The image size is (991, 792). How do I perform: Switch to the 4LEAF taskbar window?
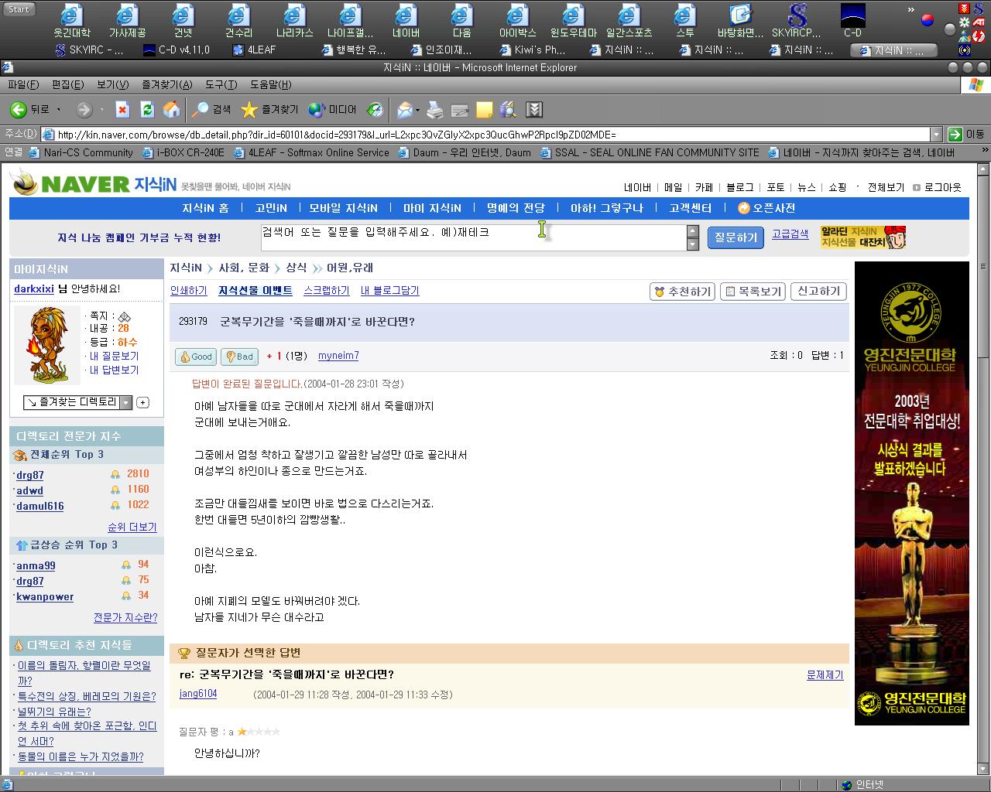(255, 49)
